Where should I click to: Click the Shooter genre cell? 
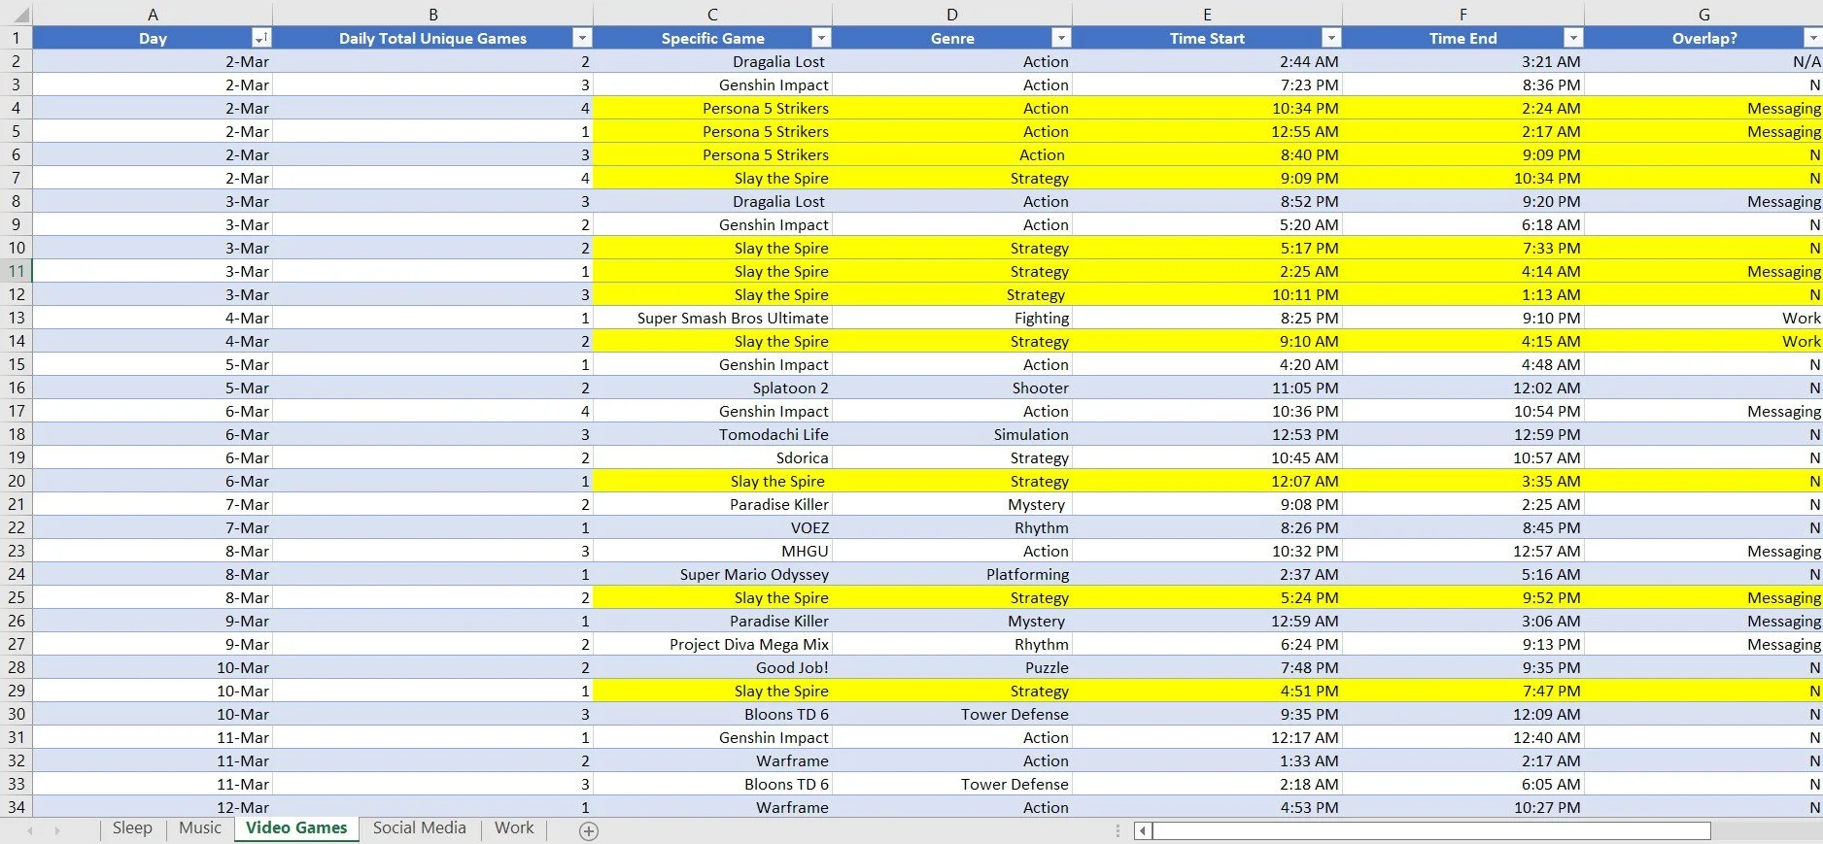[x=952, y=388]
